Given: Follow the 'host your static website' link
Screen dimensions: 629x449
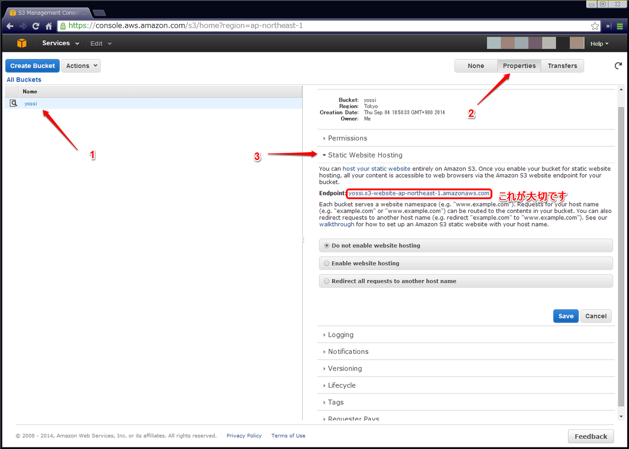Looking at the screenshot, I should pos(376,169).
